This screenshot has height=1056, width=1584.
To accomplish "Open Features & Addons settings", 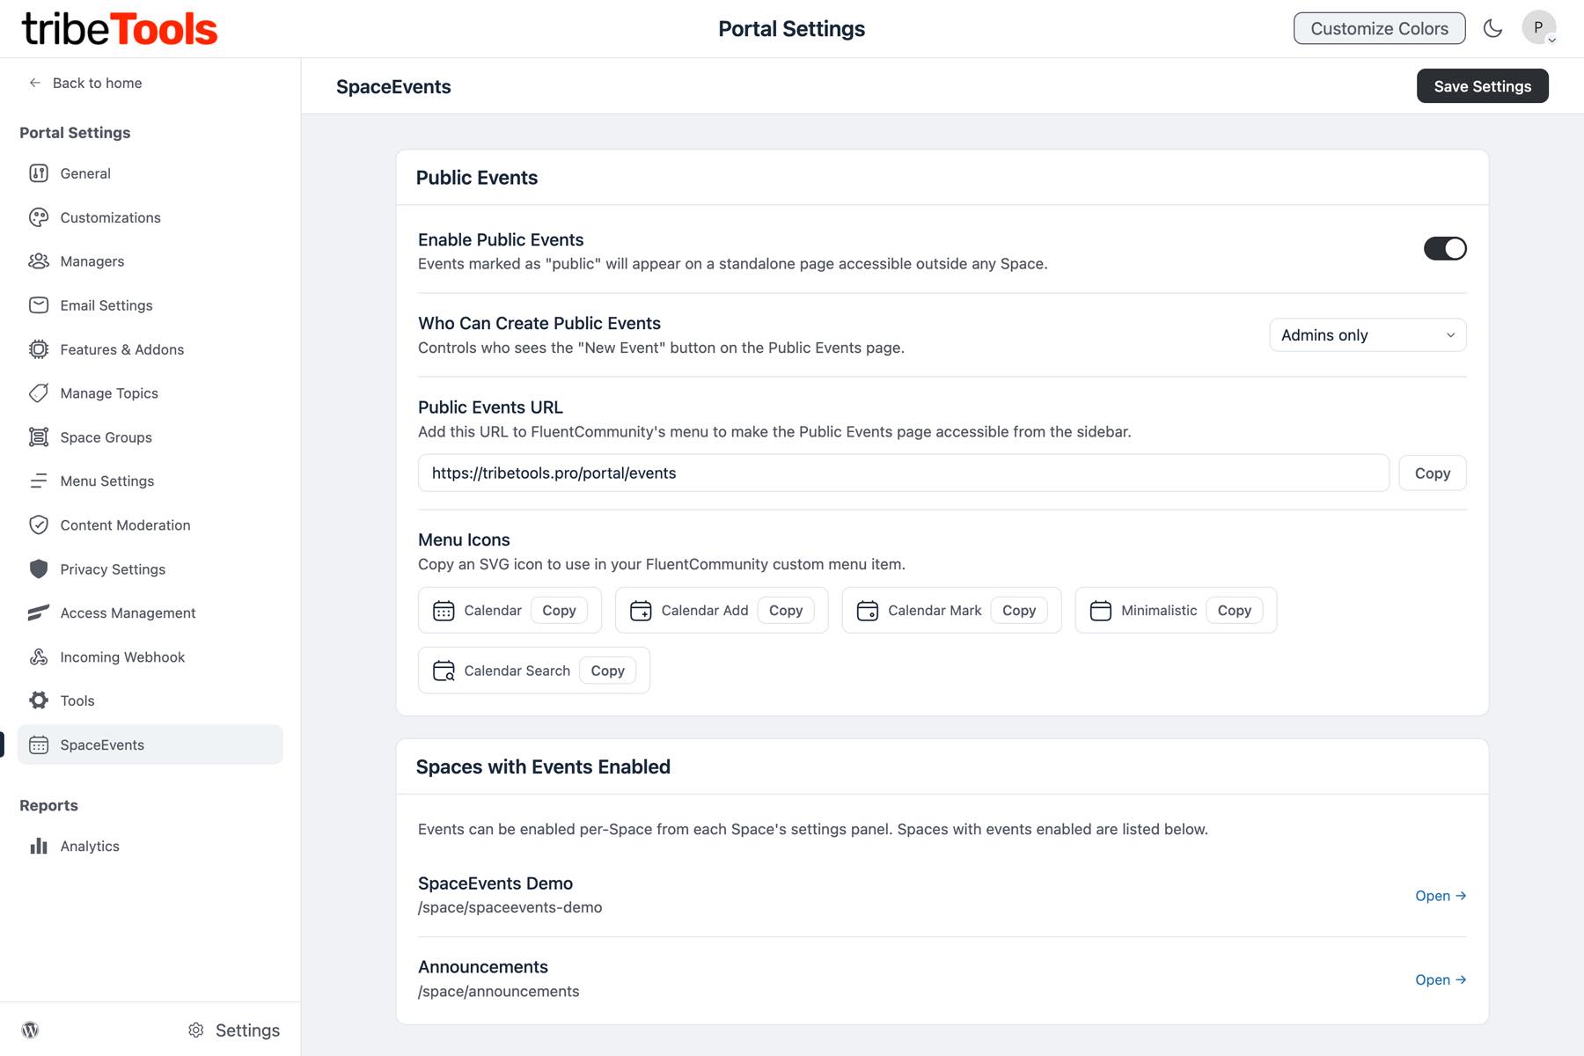I will click(x=121, y=349).
